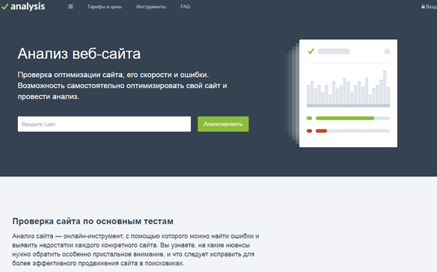Click the Анализировать button
The width and height of the screenshot is (437, 272).
tap(223, 124)
